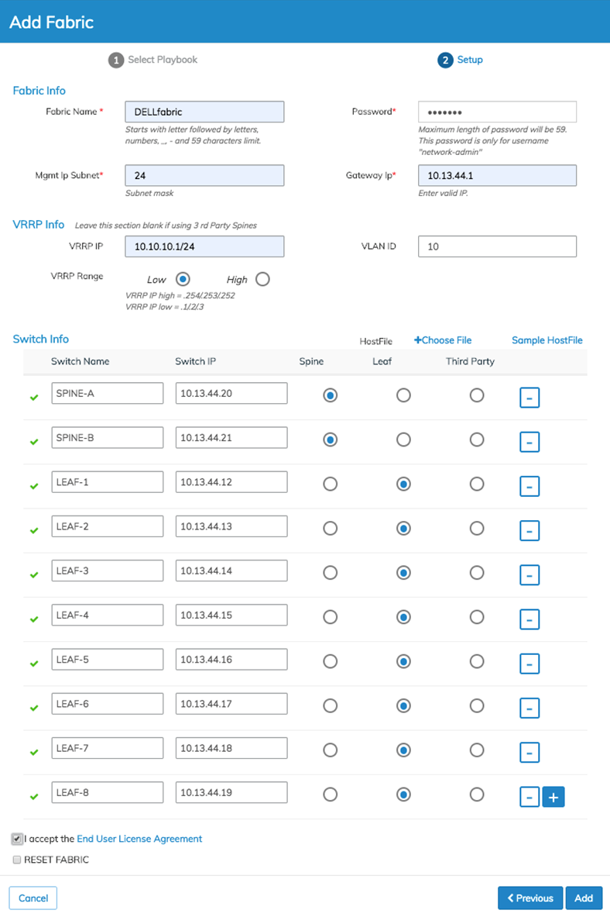Open the End User License Agreement link
Screen dimensions: 610x917
[139, 839]
